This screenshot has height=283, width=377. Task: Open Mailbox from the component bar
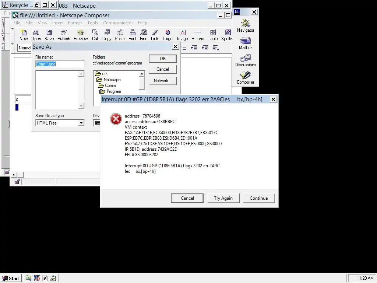pos(246,43)
